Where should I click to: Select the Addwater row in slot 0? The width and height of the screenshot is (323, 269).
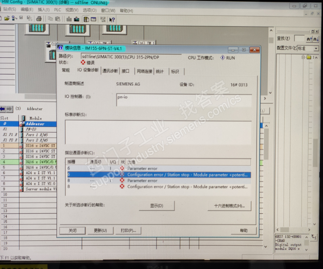[28, 124]
